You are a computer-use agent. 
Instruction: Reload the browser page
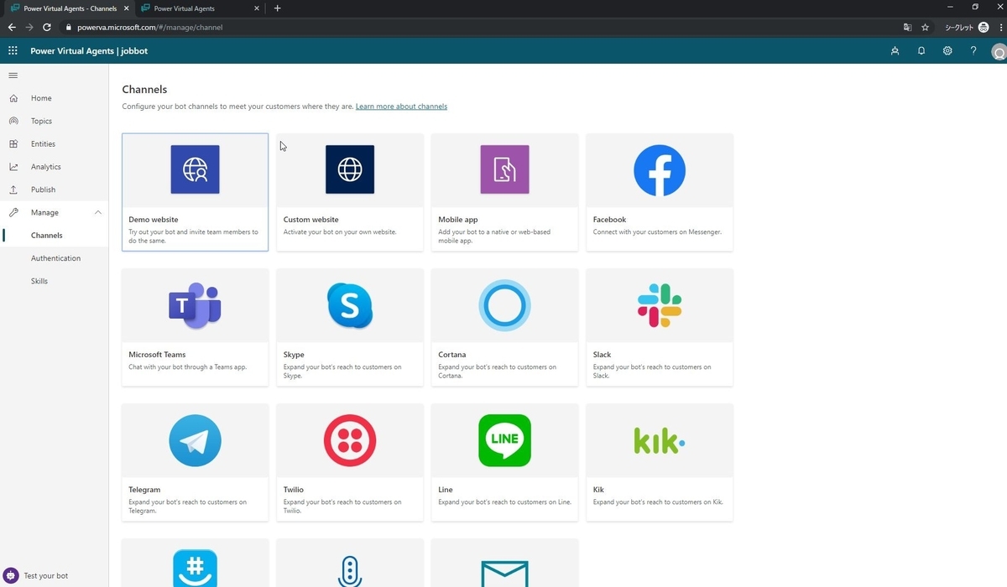47,27
